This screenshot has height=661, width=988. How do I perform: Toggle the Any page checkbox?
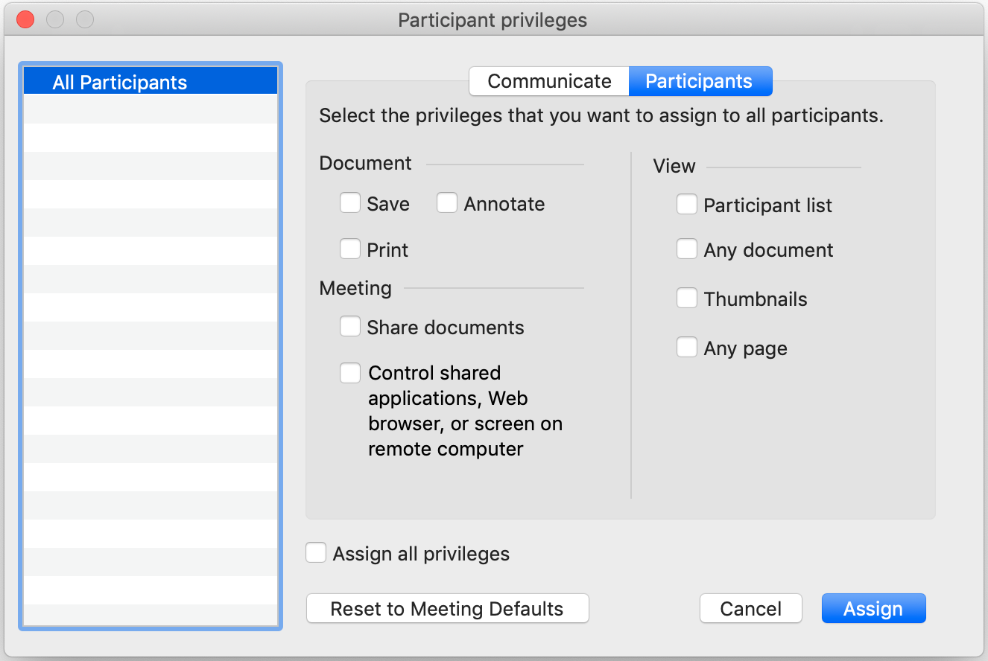click(x=687, y=348)
